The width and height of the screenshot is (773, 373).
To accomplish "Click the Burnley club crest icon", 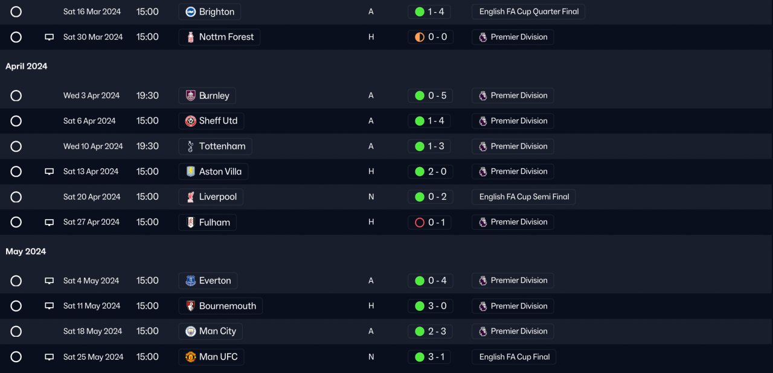I will (191, 95).
